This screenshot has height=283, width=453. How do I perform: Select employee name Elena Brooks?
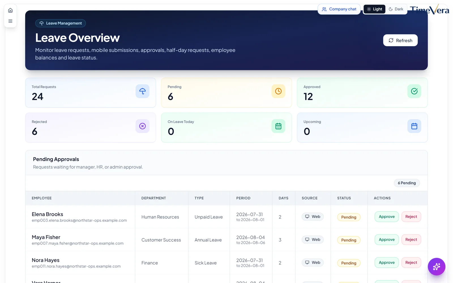(x=47, y=214)
